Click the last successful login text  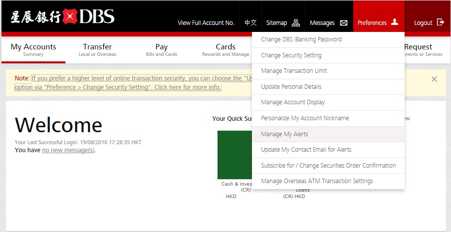[78, 142]
